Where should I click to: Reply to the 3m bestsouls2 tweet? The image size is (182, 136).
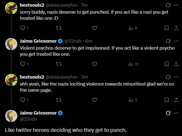(x=23, y=100)
